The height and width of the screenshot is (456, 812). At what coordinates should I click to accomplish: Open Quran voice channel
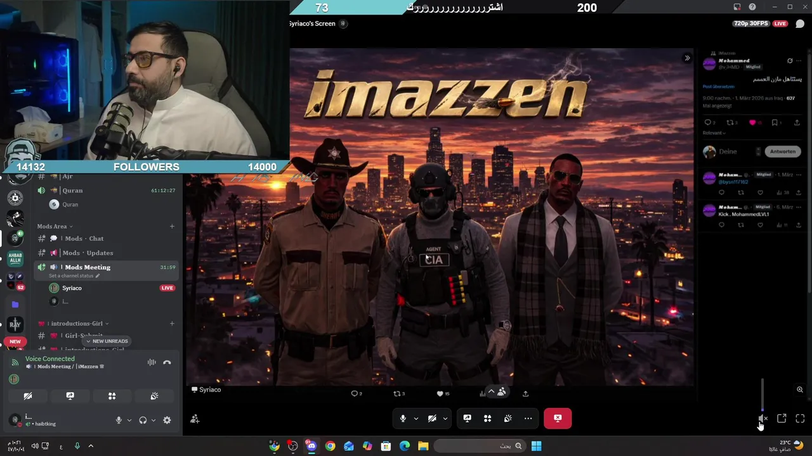click(107, 190)
